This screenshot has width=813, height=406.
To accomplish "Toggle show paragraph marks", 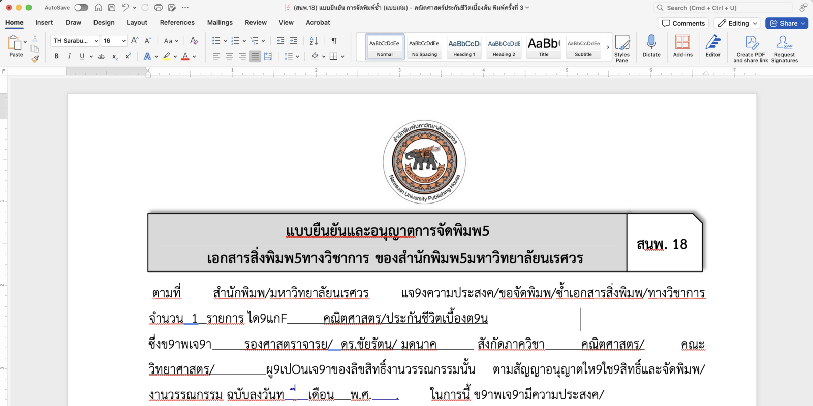I will [x=334, y=41].
